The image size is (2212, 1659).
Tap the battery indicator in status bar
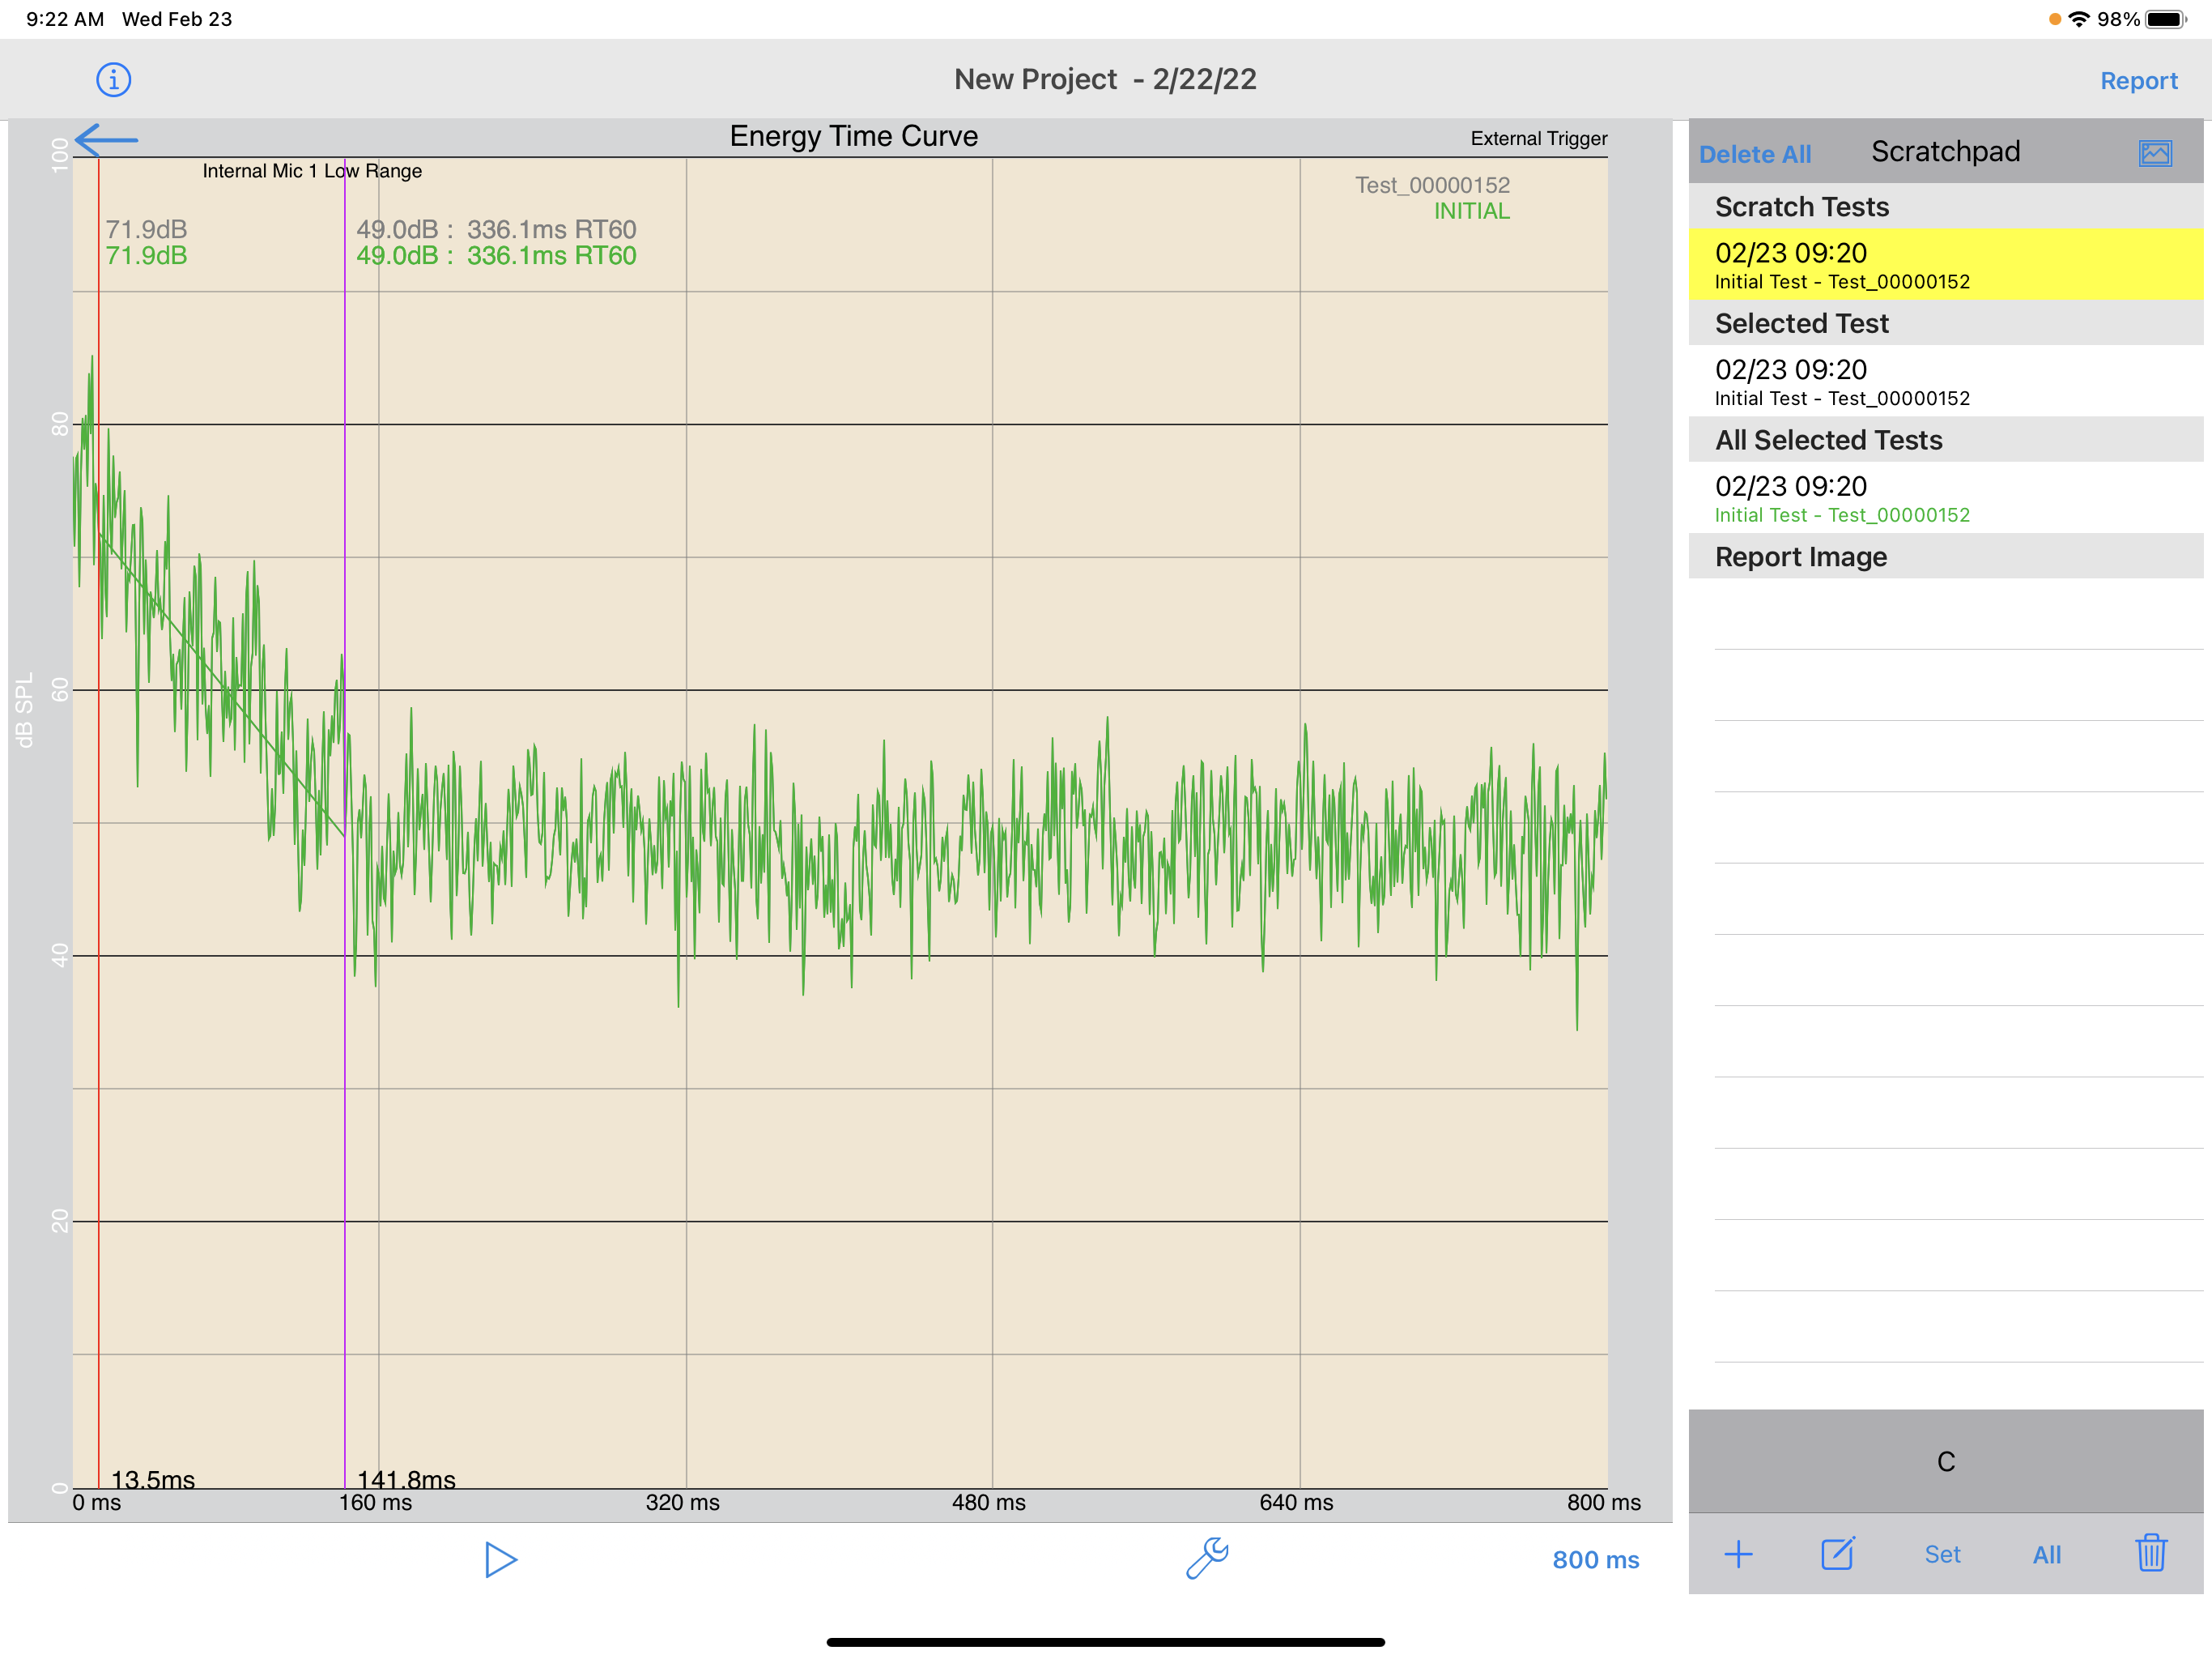point(2165,19)
